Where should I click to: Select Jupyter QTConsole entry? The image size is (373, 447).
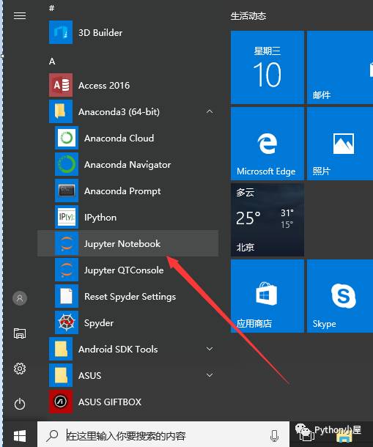tap(128, 270)
